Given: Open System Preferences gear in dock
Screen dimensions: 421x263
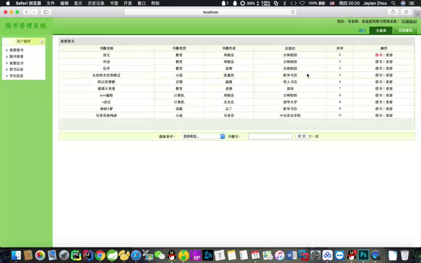Looking at the screenshot, I should tap(315, 255).
